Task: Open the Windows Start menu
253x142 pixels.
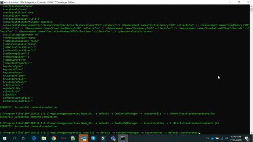Action: (4, 138)
